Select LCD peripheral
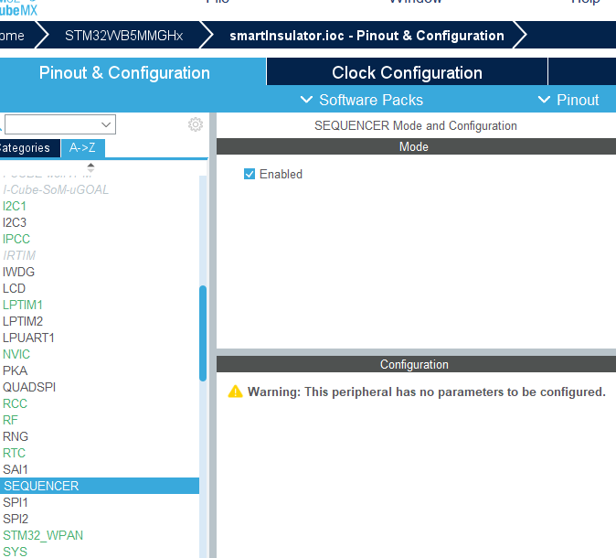 pyautogui.click(x=14, y=289)
